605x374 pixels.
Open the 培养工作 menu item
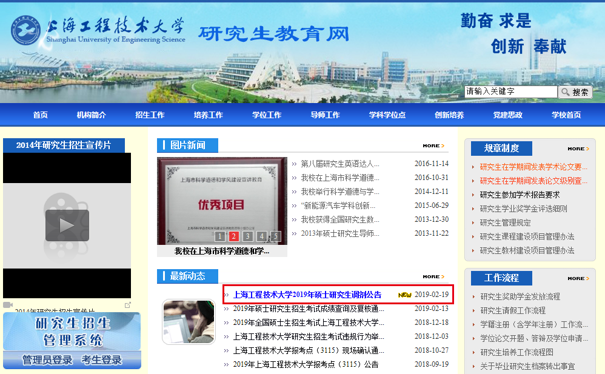point(209,115)
